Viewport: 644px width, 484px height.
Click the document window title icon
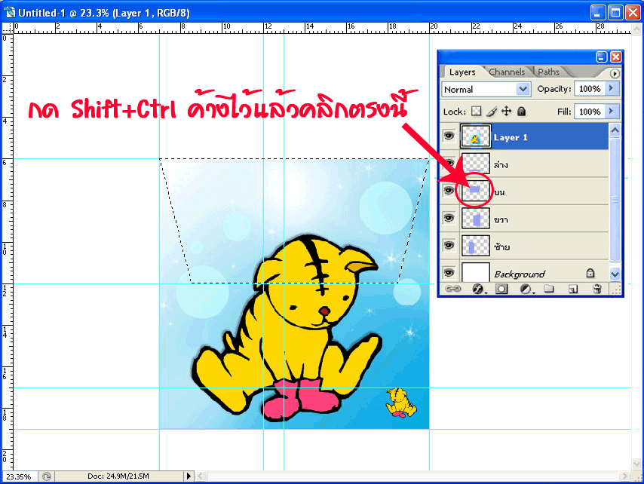10,12
